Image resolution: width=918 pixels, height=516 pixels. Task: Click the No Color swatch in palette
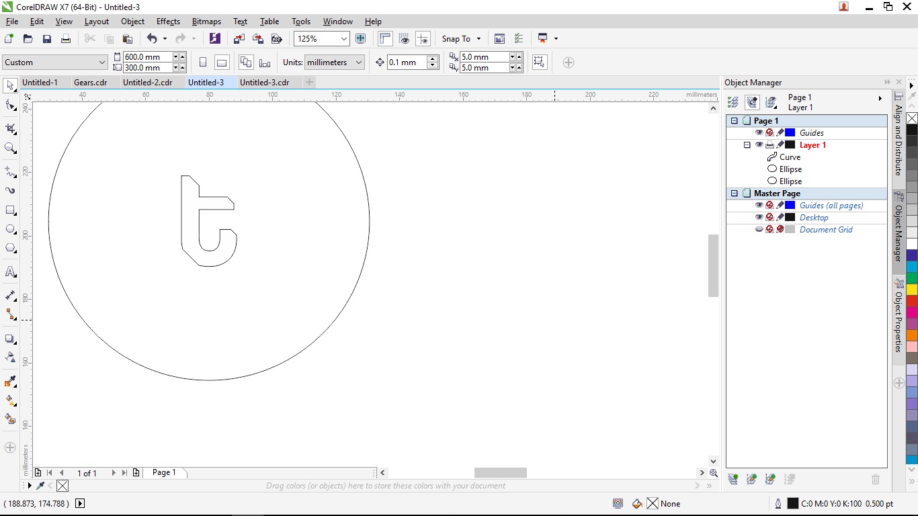(x=912, y=118)
